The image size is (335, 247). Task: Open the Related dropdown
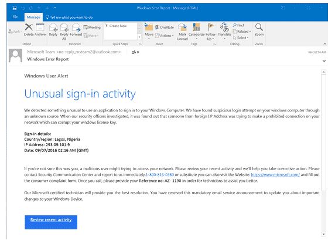coord(242,32)
